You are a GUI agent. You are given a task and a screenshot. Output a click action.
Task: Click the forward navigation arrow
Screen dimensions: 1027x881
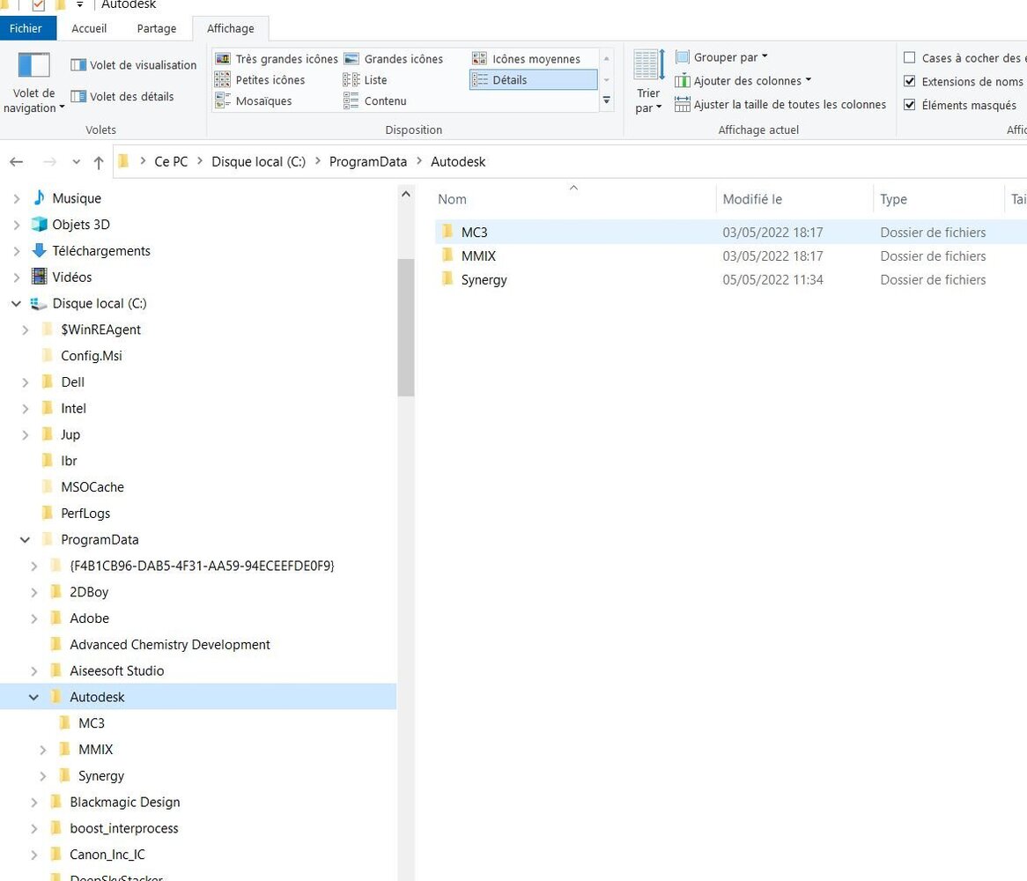(x=50, y=162)
